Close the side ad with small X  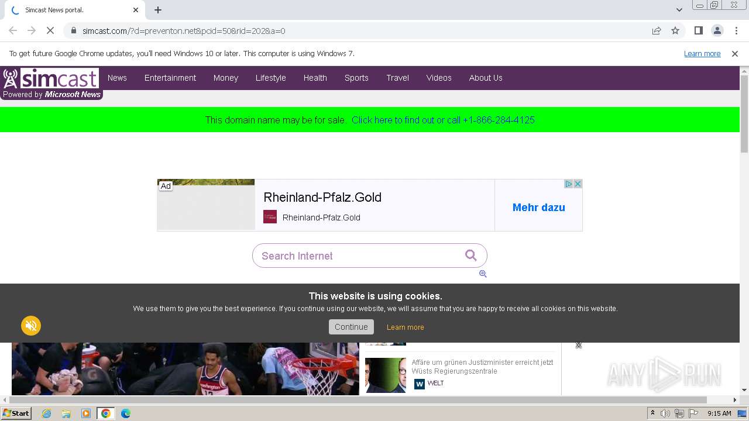[x=579, y=345]
